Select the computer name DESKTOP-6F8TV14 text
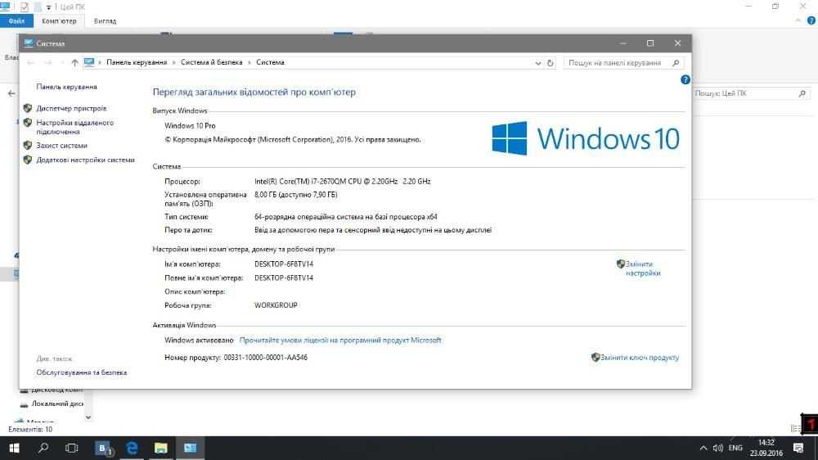Screen dimensions: 818x460 [x=284, y=264]
